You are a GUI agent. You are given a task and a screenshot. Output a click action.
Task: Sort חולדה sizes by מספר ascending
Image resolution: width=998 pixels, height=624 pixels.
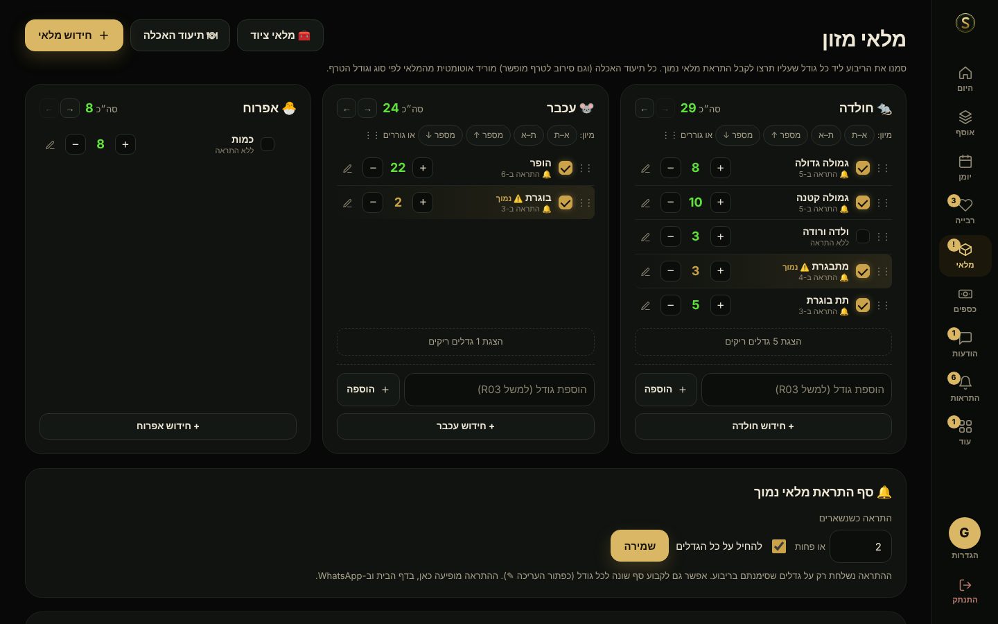point(785,135)
